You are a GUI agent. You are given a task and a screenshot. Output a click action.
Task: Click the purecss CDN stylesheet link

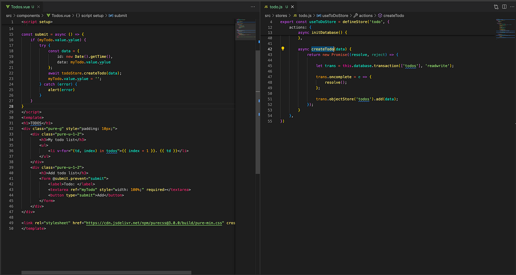tap(155, 223)
